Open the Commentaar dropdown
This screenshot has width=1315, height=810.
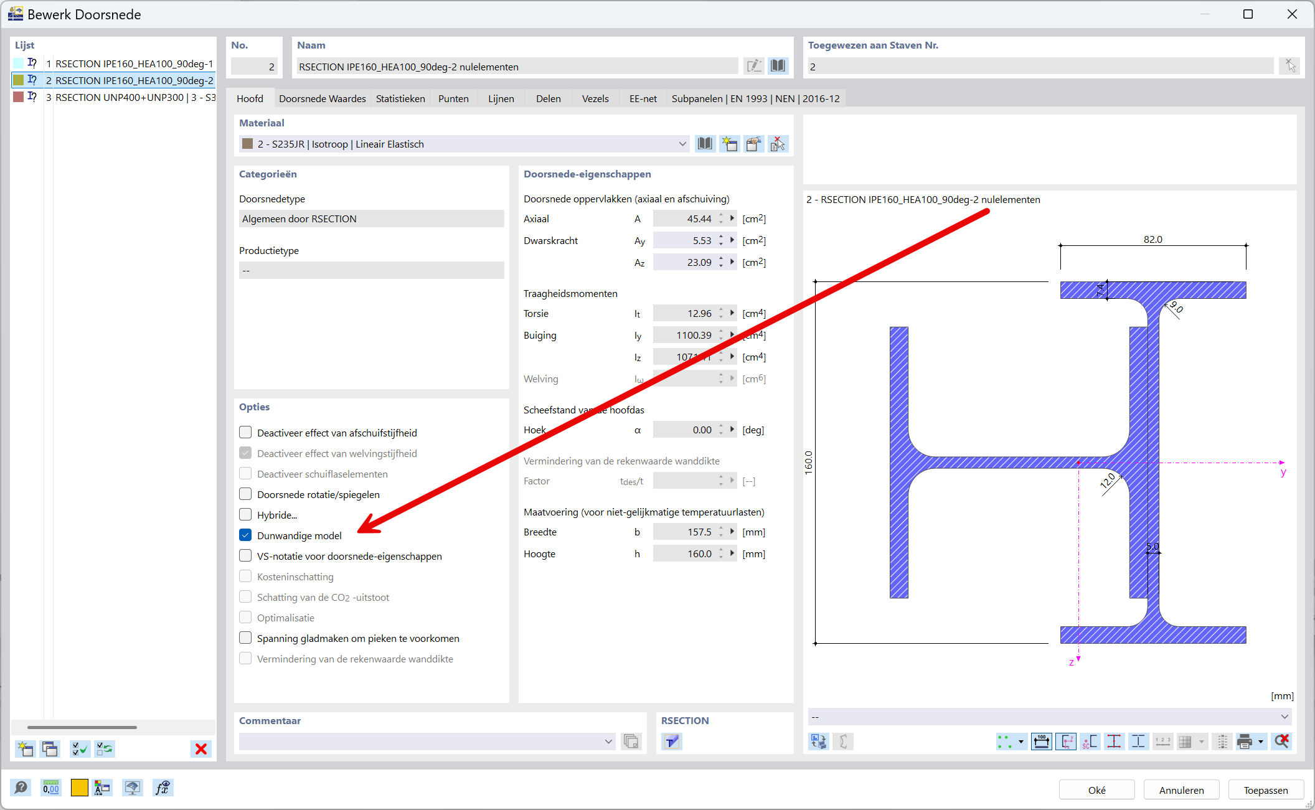(x=608, y=742)
